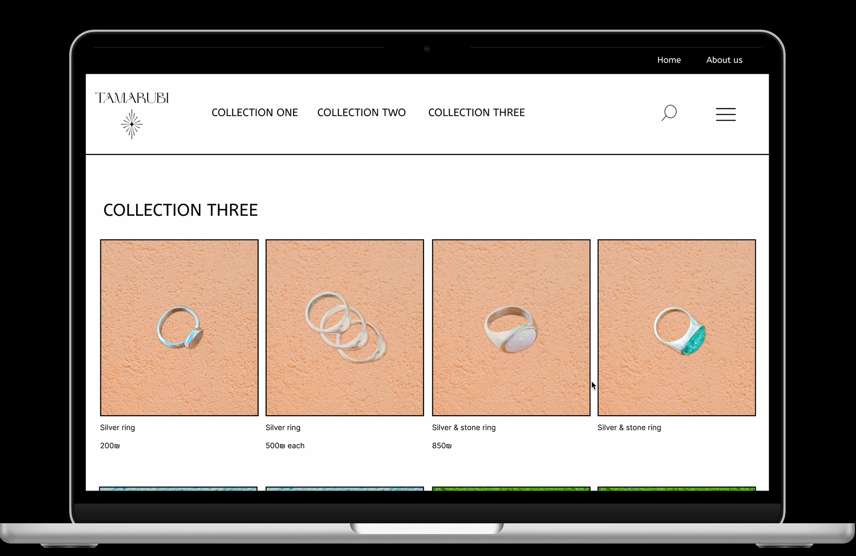Click the 500₪ each price
This screenshot has width=856, height=556.
(x=285, y=446)
